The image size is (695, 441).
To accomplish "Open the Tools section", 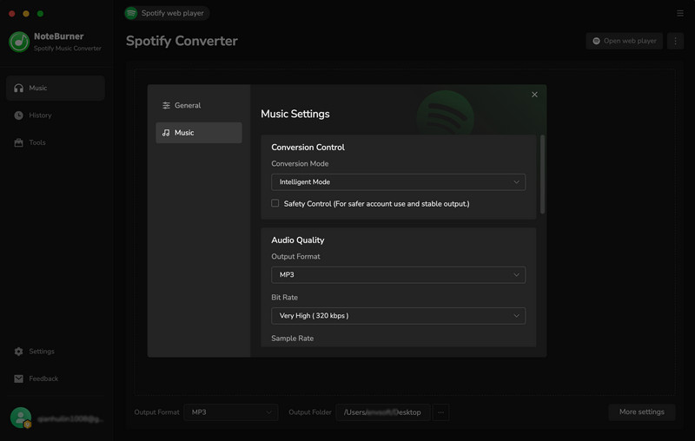I will (56, 142).
